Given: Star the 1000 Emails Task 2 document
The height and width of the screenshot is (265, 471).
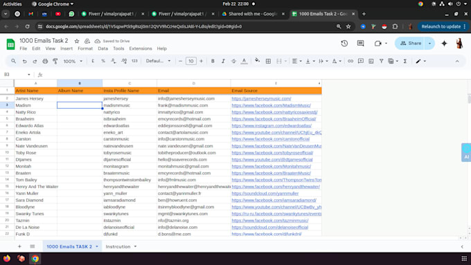Looking at the screenshot, I should click(x=77, y=41).
